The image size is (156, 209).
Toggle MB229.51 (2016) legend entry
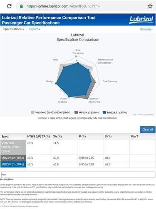(x=115, y=112)
